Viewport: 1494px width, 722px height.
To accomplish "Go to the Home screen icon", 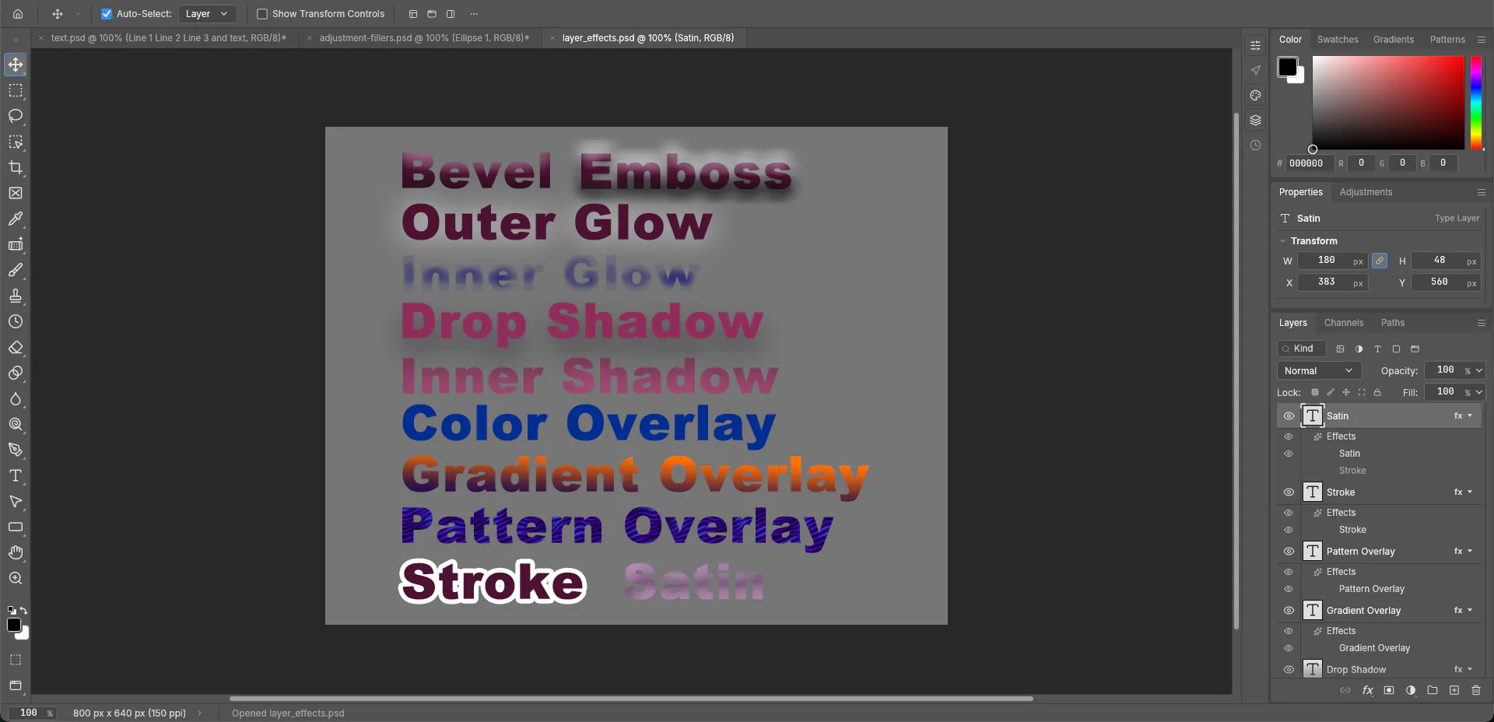I will point(18,13).
